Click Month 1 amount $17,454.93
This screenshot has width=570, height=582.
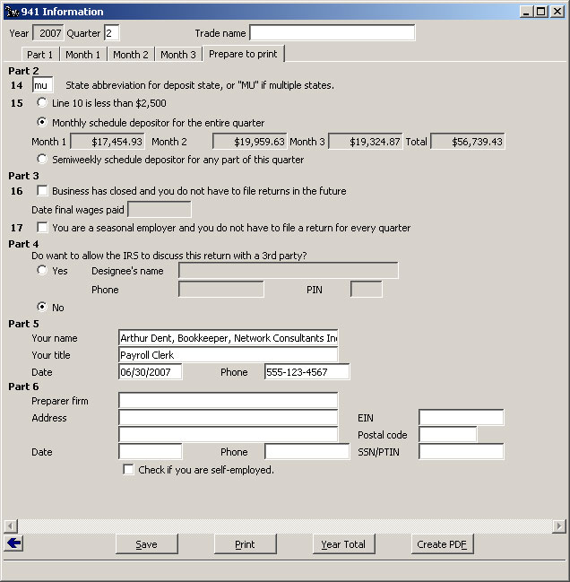[108, 142]
